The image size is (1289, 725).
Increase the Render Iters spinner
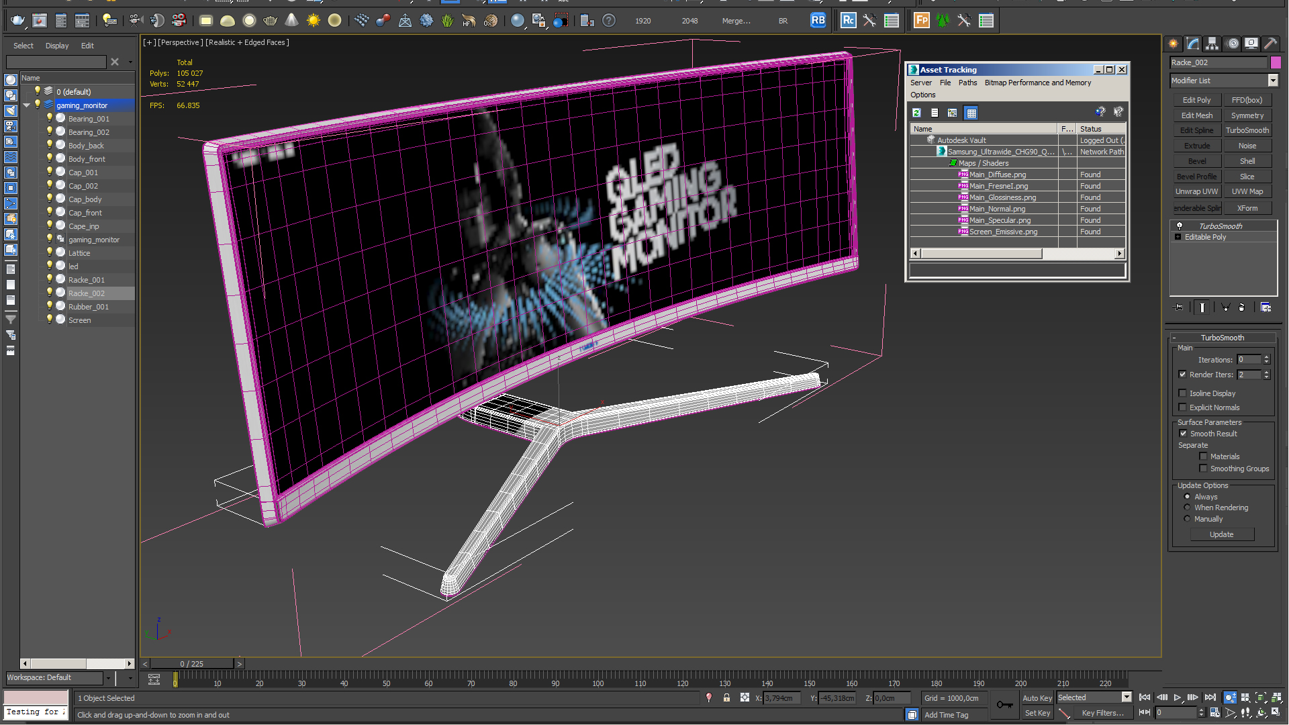(1266, 372)
